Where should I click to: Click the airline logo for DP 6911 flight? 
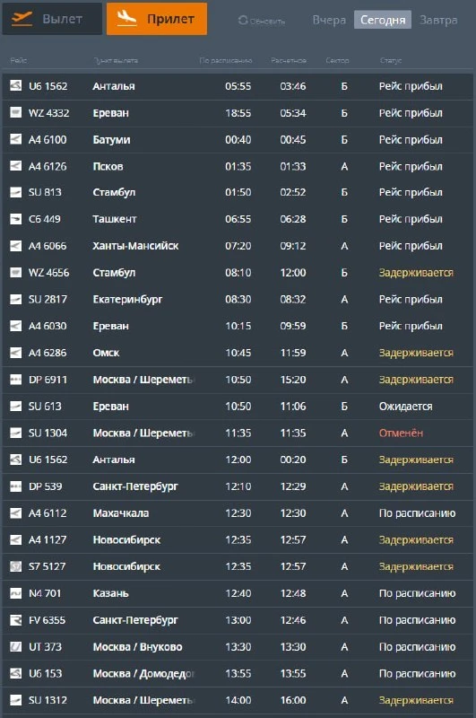pos(15,380)
